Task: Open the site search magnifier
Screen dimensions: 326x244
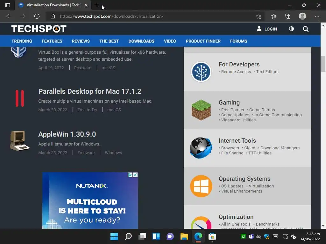Action: pos(305,29)
